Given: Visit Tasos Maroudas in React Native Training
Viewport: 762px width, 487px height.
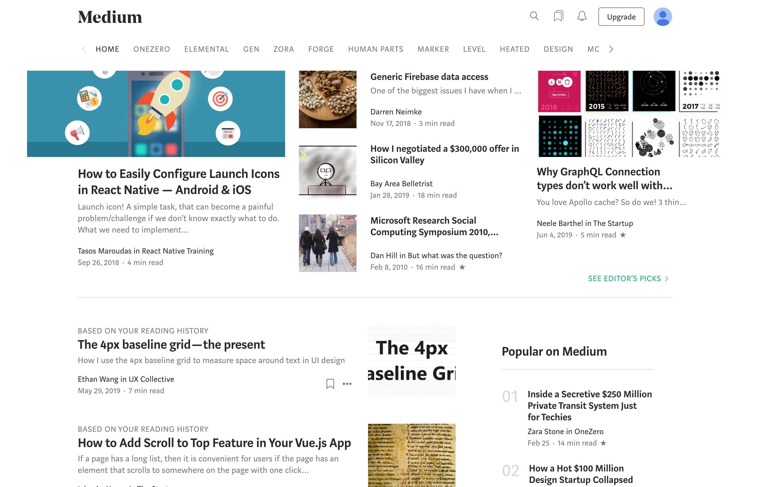Looking at the screenshot, I should [146, 251].
